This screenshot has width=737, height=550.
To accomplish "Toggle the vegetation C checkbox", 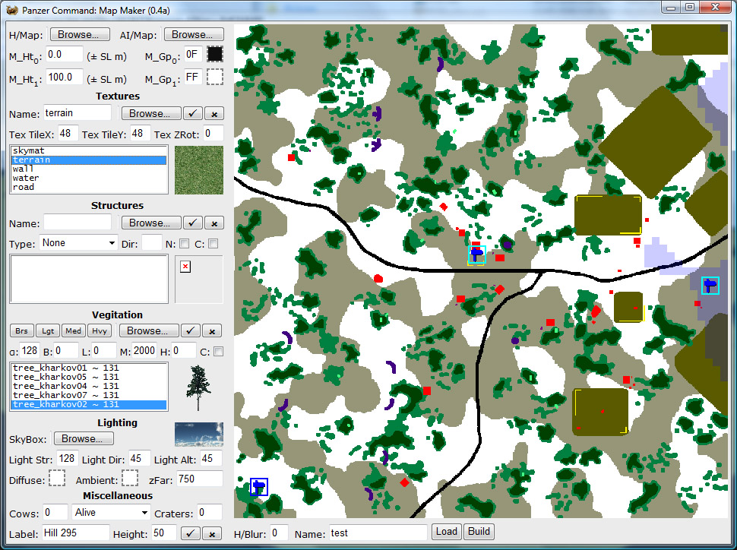I will click(218, 352).
